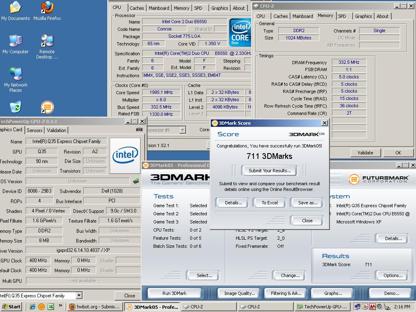Screen dimensions: 416x312
Task: Open Internet Explorer from Quick Launch
Action: pyautogui.click(x=32, y=307)
